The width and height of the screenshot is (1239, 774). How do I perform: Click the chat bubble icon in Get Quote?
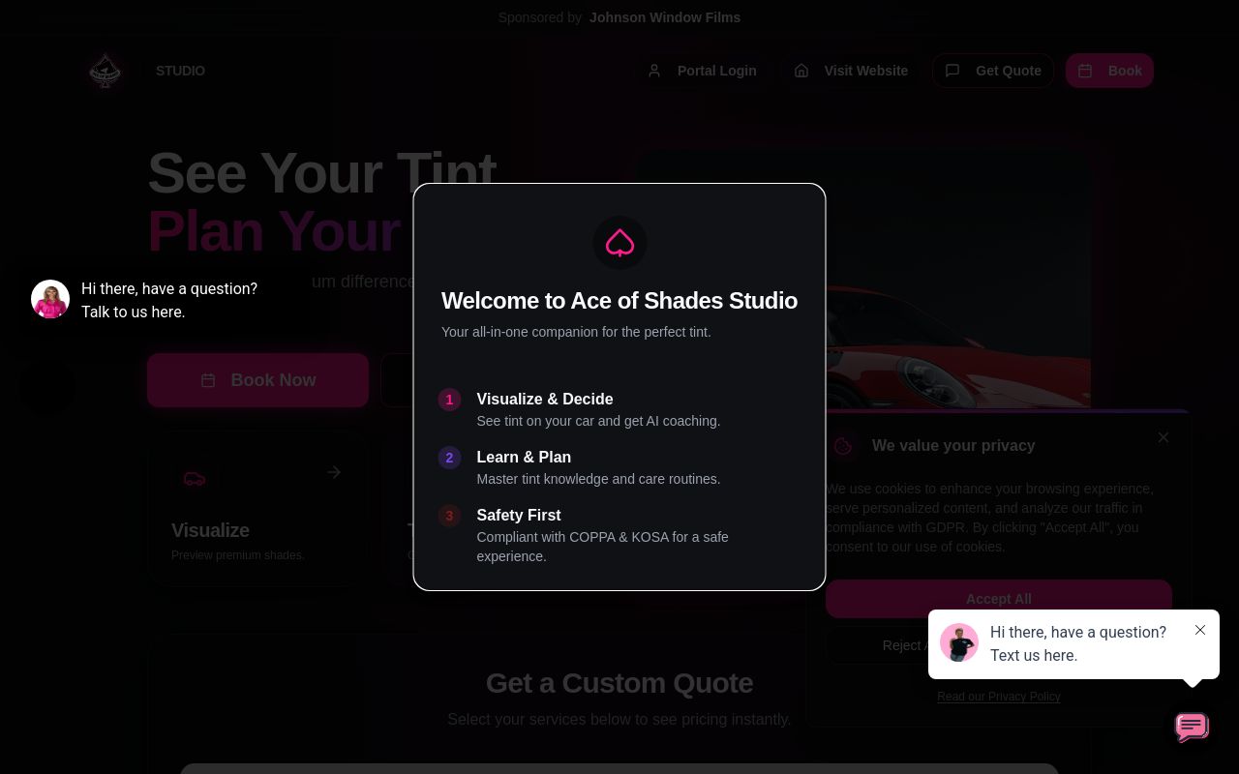click(x=952, y=71)
